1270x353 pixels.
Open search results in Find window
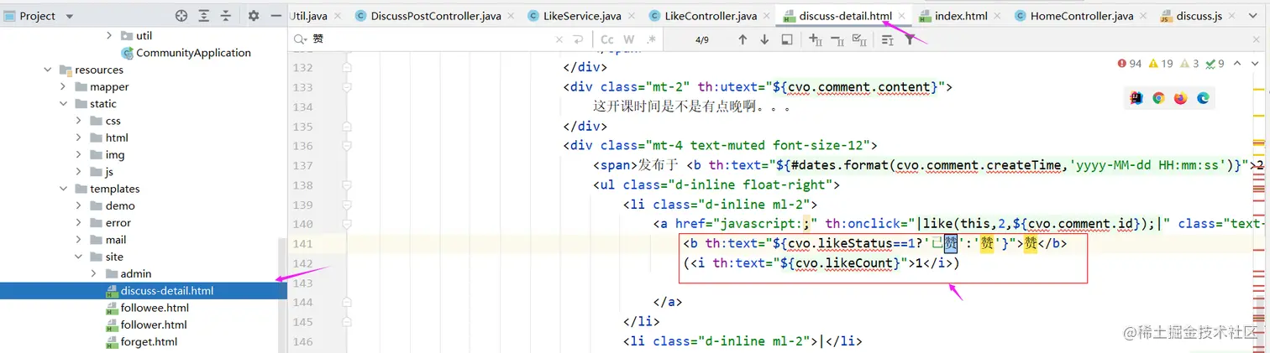[x=787, y=39]
